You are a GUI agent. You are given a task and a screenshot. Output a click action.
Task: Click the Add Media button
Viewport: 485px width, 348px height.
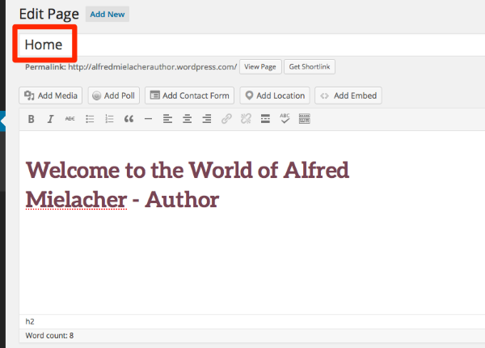click(51, 95)
